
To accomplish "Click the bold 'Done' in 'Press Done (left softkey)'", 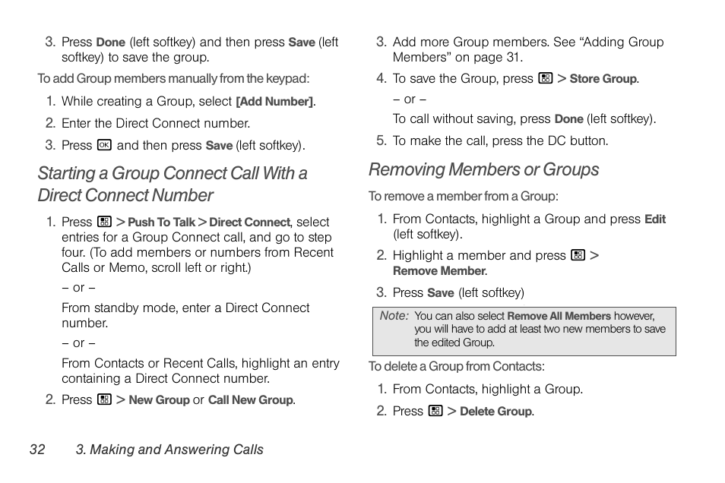I will click(110, 43).
